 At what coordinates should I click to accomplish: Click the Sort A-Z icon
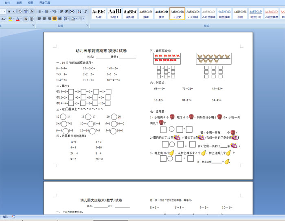coord(80,12)
